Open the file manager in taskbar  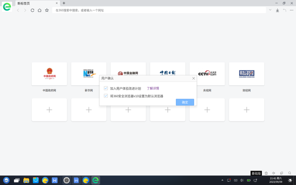pos(26,181)
